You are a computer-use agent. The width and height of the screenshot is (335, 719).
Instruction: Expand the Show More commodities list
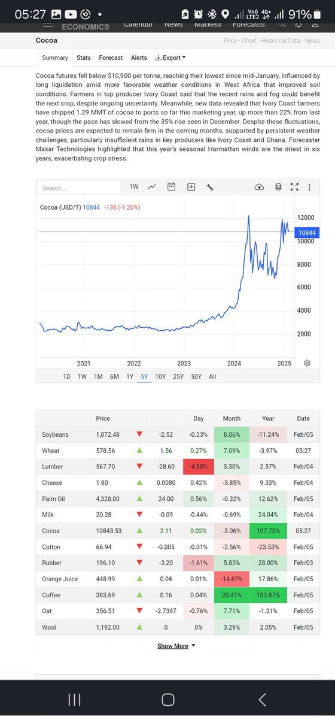(x=176, y=646)
